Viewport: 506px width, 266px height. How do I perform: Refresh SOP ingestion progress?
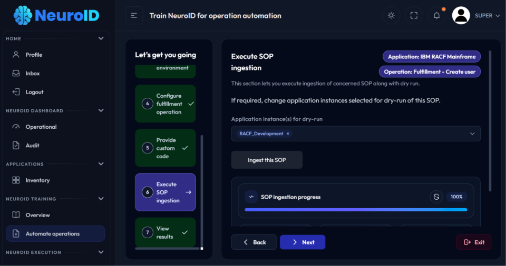tap(436, 197)
